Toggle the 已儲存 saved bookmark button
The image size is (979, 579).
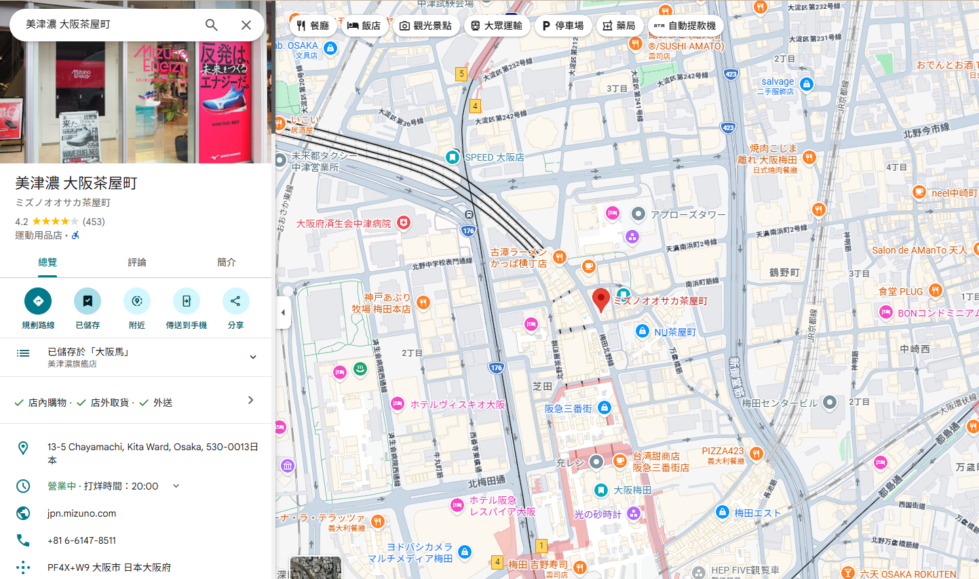pos(88,301)
